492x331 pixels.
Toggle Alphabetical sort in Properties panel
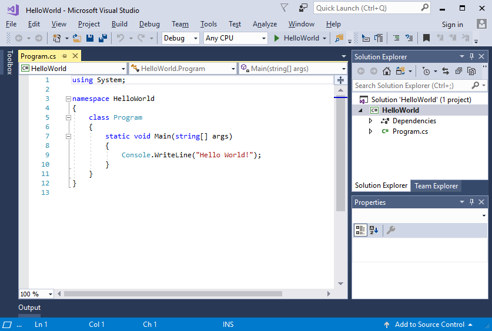(374, 230)
